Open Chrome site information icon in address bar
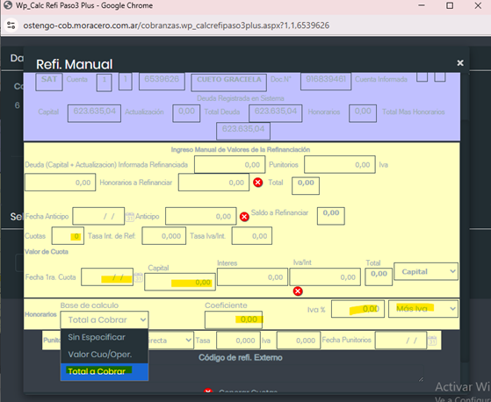 [x=11, y=25]
